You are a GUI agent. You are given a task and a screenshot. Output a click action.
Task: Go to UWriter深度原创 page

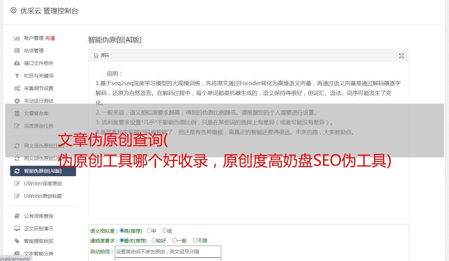click(43, 184)
